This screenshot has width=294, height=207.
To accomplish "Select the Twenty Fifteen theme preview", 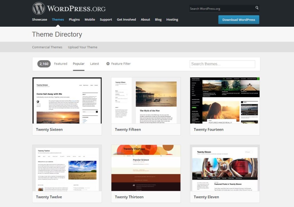I will point(146,100).
